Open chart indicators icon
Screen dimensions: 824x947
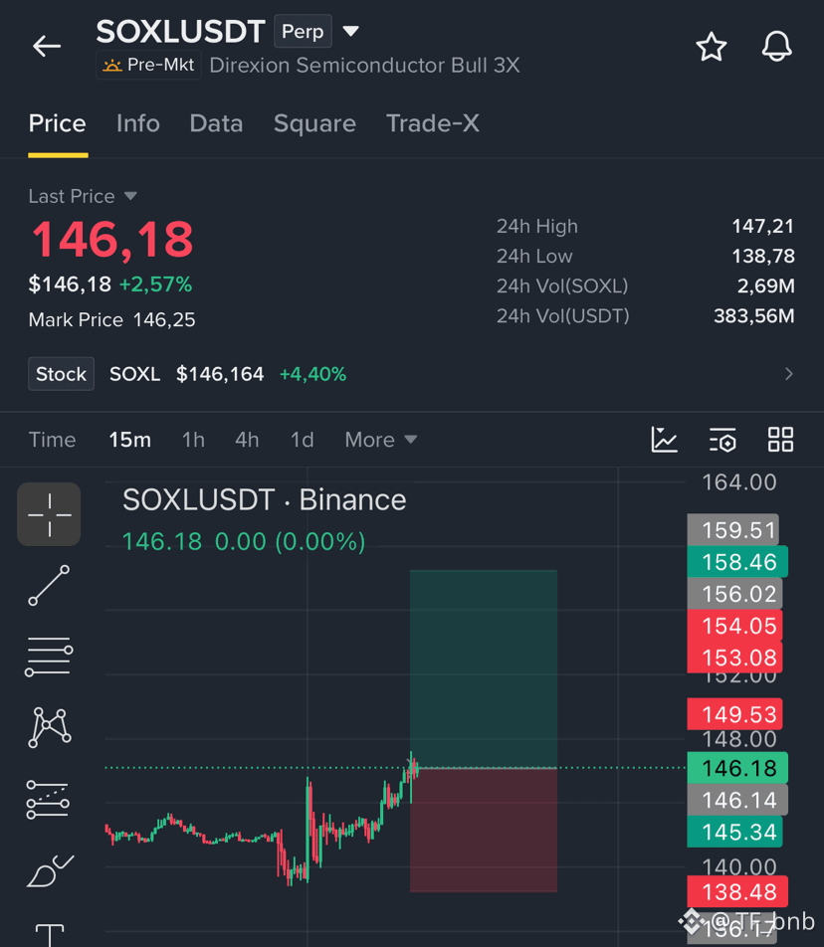(664, 439)
